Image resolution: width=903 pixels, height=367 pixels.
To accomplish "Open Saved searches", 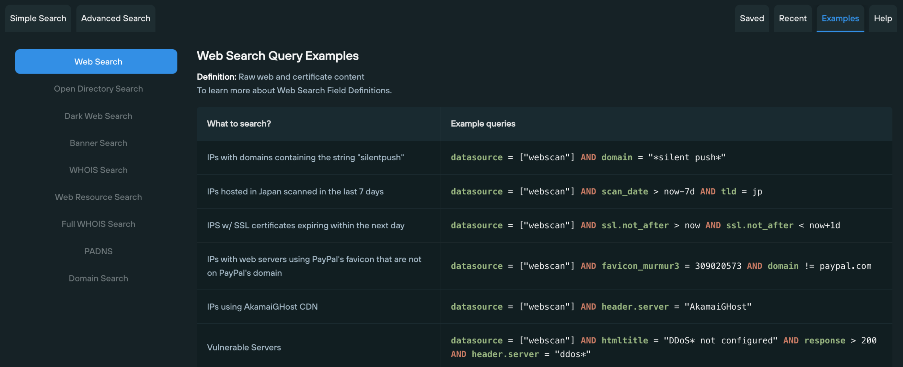I will click(751, 18).
